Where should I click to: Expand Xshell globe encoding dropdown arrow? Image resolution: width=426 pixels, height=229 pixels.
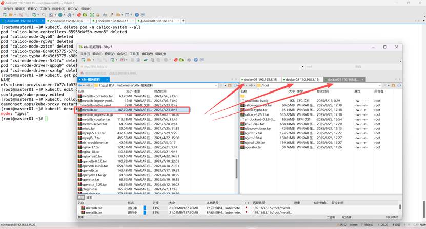click(x=65, y=15)
